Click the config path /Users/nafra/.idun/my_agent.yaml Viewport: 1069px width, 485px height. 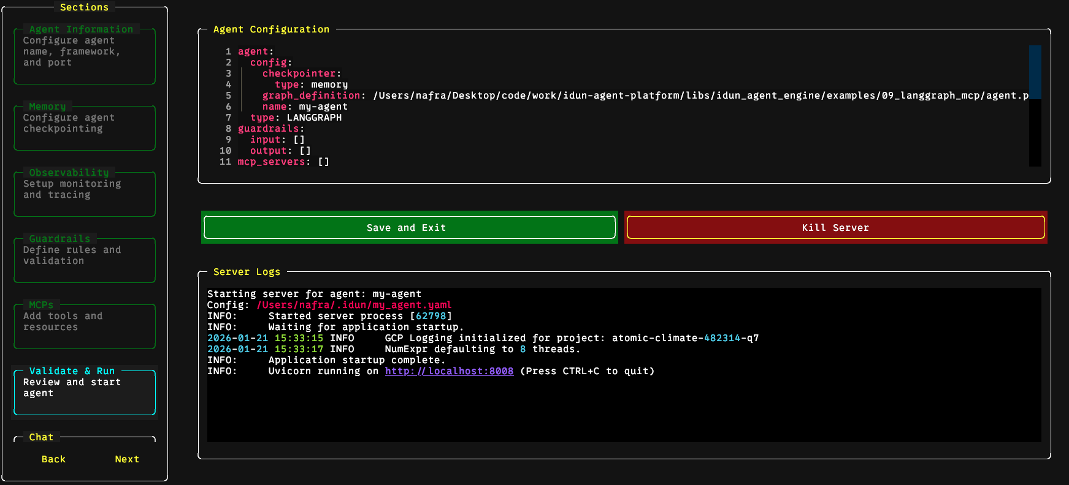click(354, 305)
